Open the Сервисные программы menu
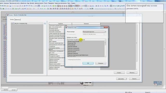 (61, 3)
